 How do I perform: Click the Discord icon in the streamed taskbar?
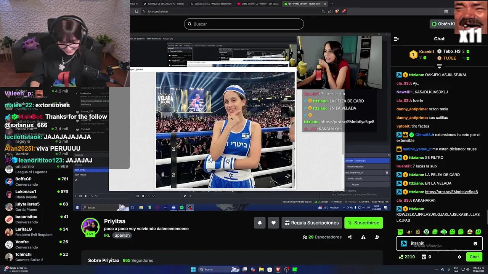click(173, 207)
